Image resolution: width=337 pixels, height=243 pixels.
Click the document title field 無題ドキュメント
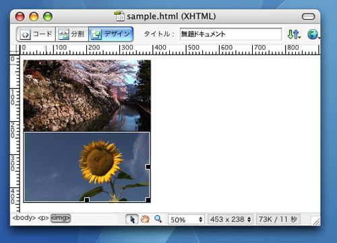pos(231,34)
